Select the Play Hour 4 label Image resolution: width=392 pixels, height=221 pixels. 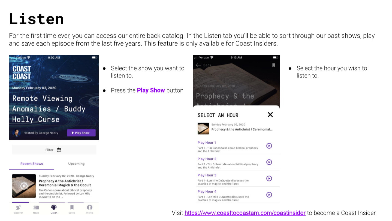(x=207, y=191)
